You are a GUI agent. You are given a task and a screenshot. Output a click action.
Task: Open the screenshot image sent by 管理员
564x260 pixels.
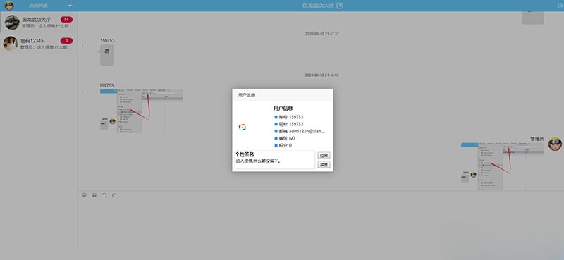[503, 166]
